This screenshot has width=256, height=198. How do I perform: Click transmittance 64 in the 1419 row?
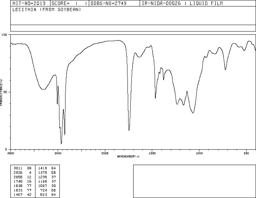click(x=54, y=168)
